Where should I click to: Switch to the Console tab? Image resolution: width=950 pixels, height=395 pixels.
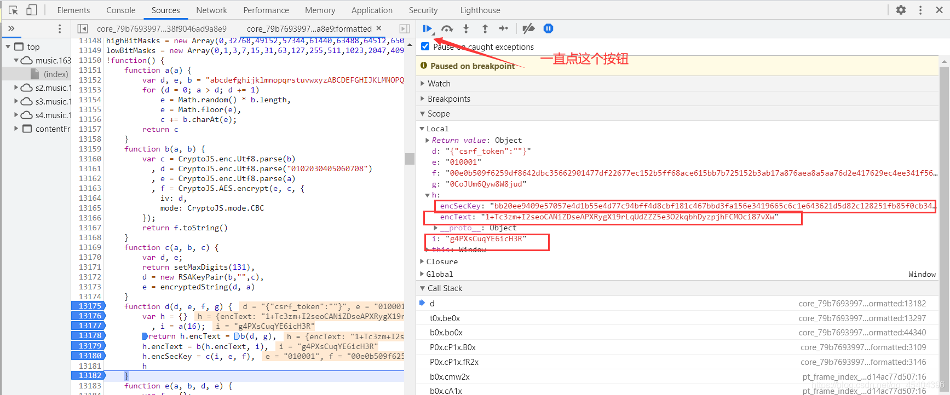tap(121, 10)
